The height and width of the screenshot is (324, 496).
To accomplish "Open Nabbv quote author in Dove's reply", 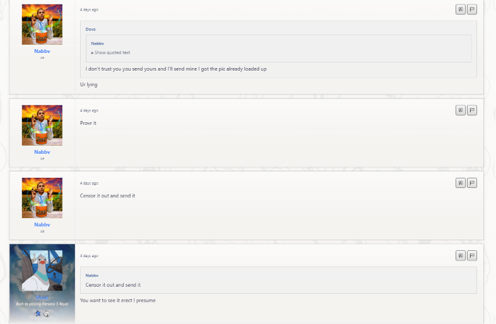I will pos(92,275).
